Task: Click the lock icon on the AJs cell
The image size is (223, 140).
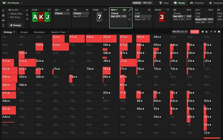Action: [59, 37]
